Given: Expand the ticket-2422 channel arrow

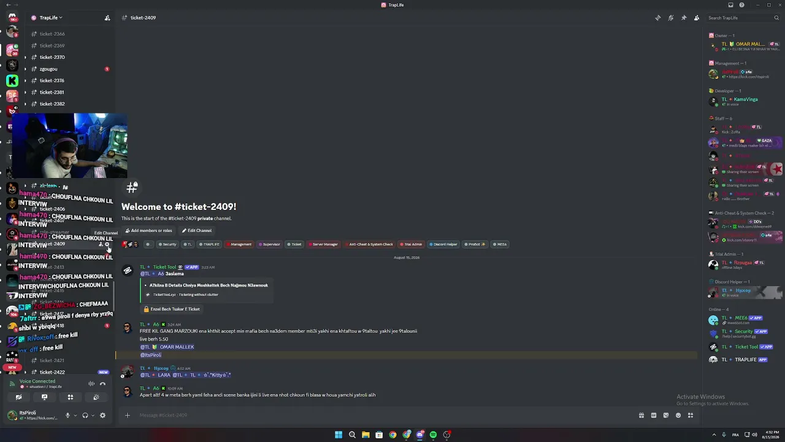Looking at the screenshot, I should 25,372.
